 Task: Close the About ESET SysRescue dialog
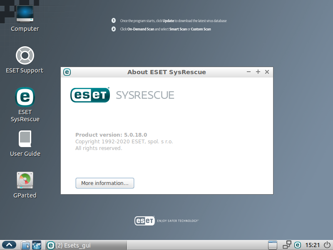267,72
